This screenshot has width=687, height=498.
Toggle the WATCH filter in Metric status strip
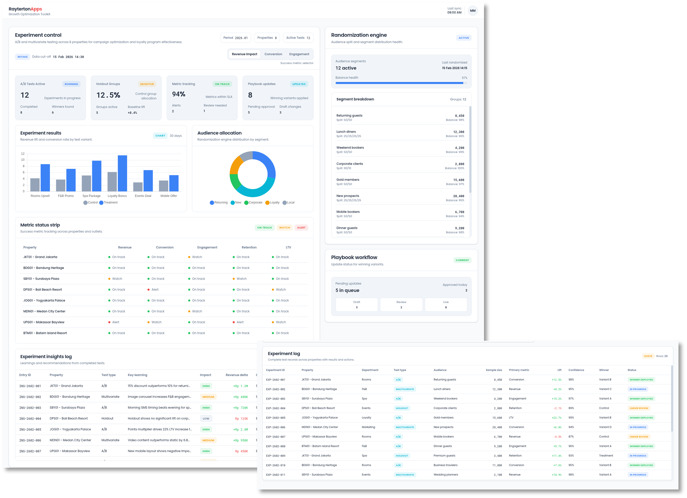pyautogui.click(x=284, y=227)
